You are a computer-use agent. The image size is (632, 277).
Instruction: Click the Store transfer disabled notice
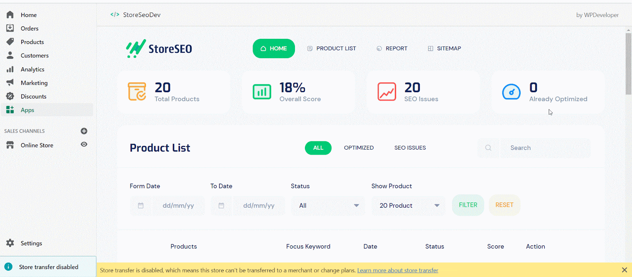coord(48,267)
